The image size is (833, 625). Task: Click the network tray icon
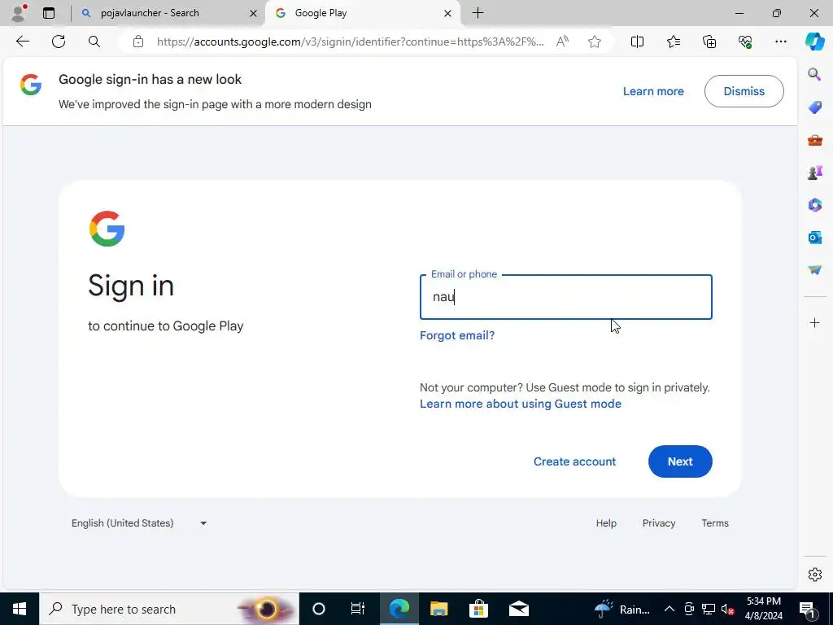[x=709, y=609]
